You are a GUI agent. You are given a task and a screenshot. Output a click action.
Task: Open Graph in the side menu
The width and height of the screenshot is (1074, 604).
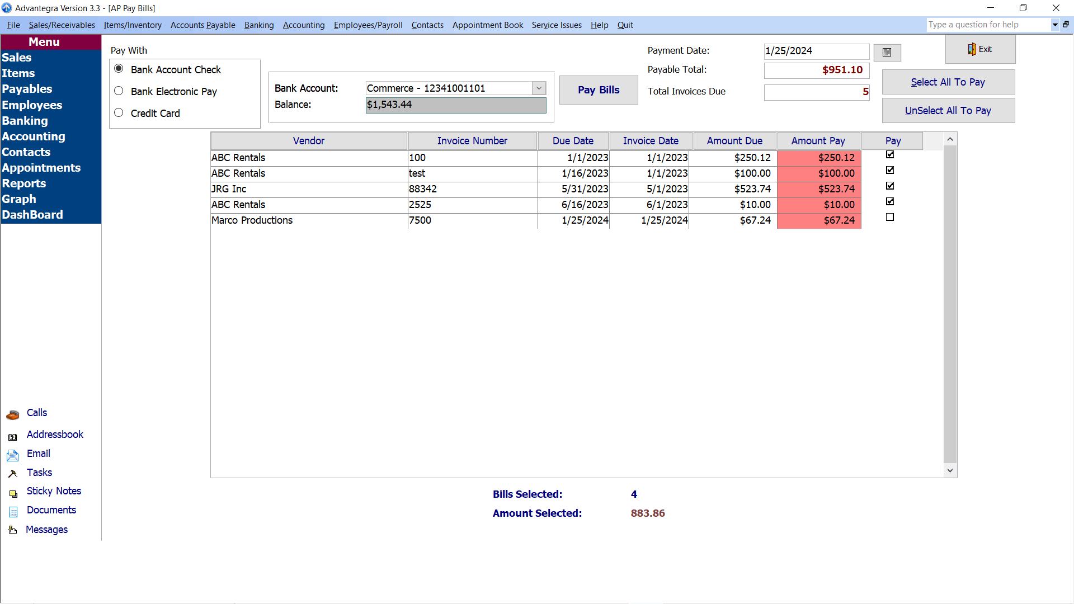click(19, 199)
